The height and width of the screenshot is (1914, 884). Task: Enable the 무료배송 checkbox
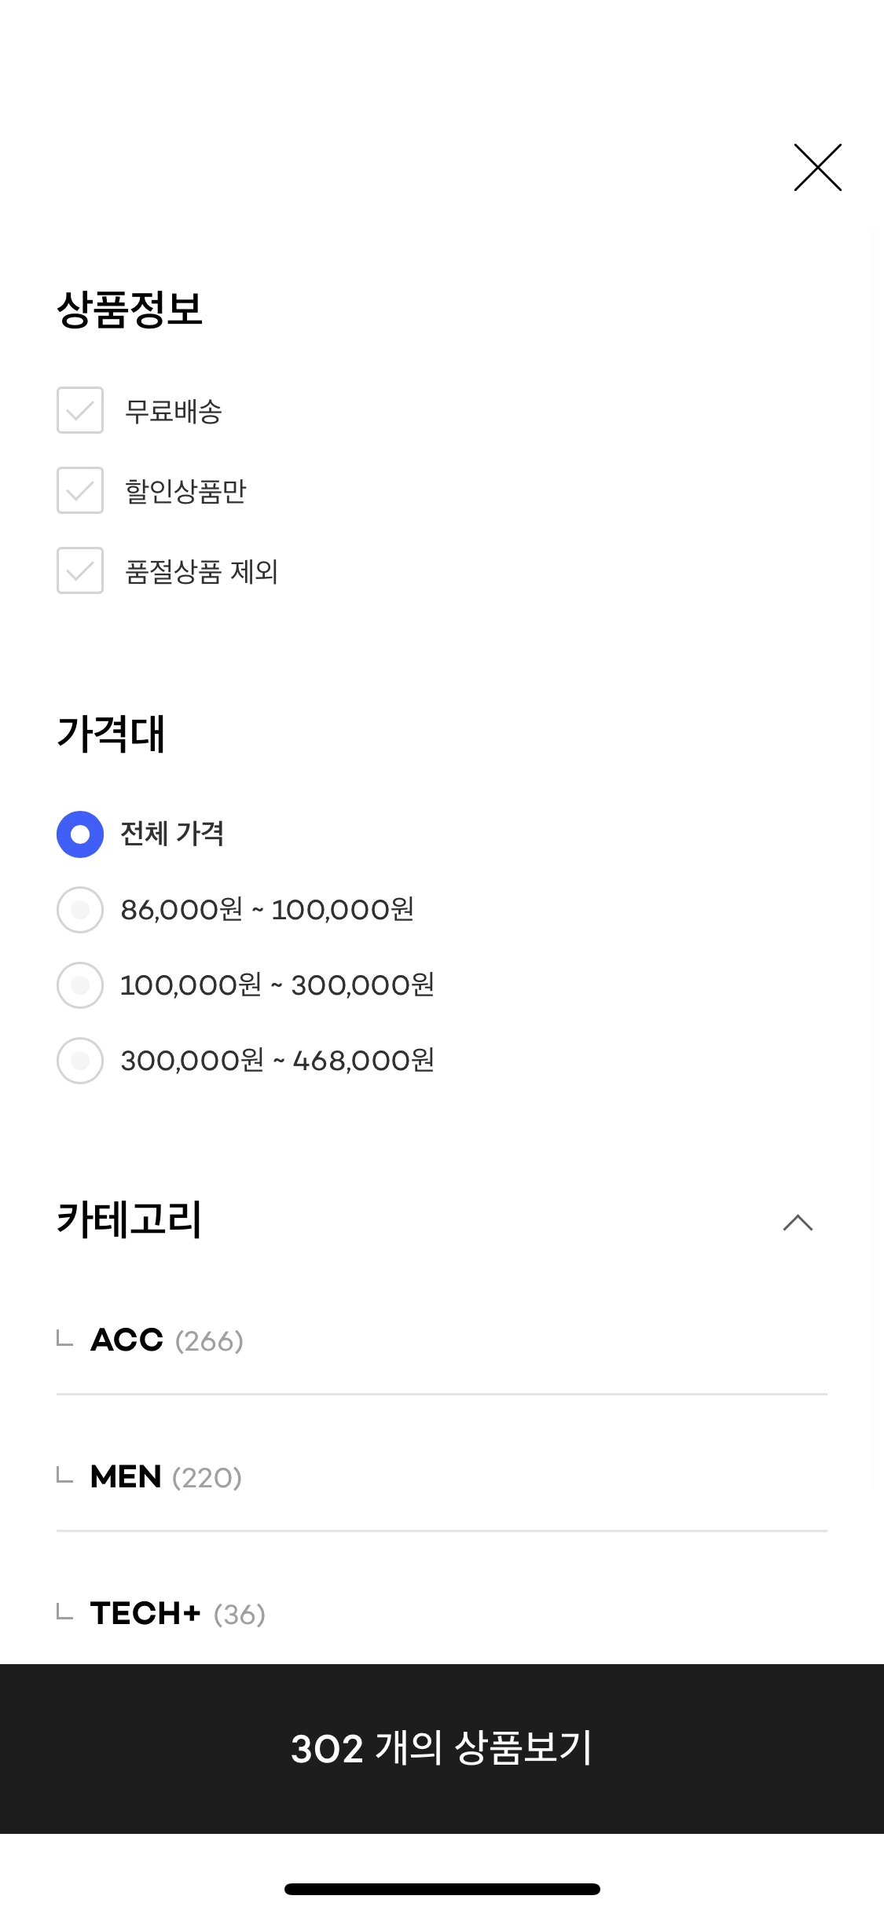[x=80, y=410]
